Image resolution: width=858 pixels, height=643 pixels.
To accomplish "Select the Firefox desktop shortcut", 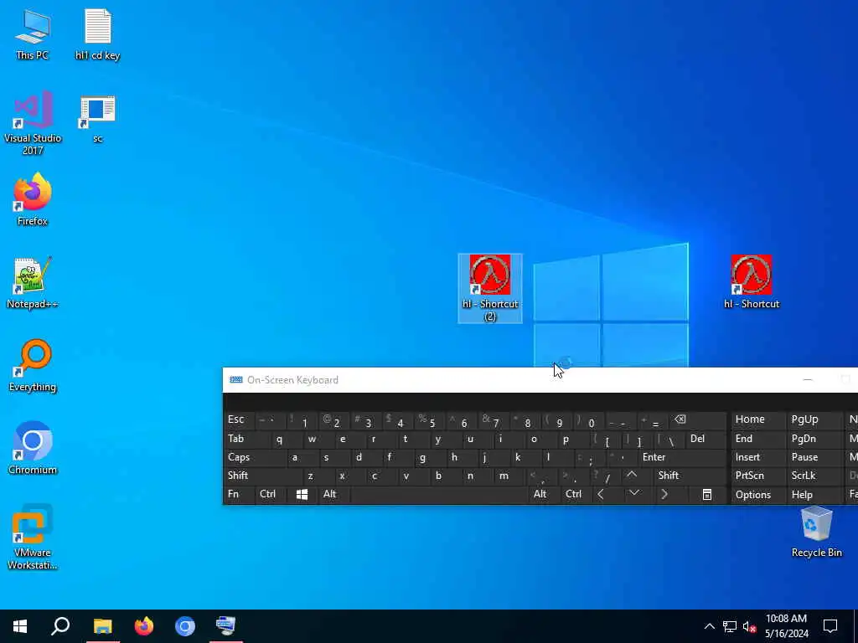I will coord(33,199).
